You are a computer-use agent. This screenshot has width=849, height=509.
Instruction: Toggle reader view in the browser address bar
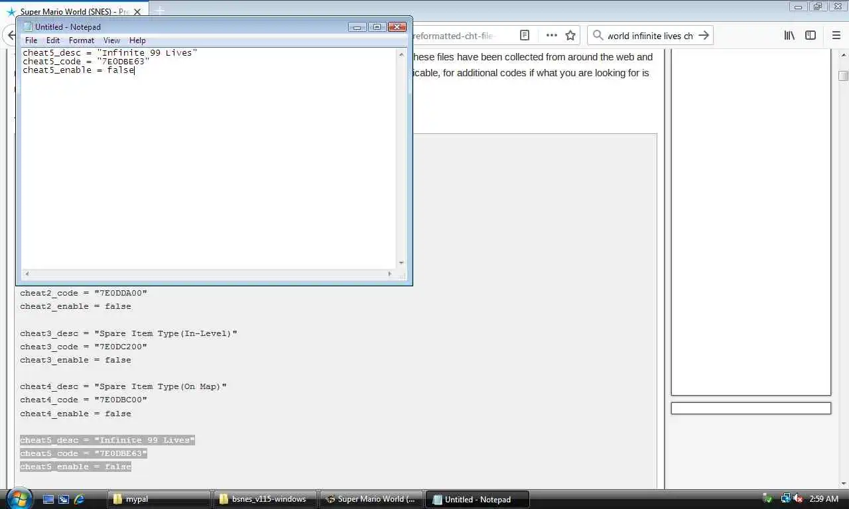525,35
